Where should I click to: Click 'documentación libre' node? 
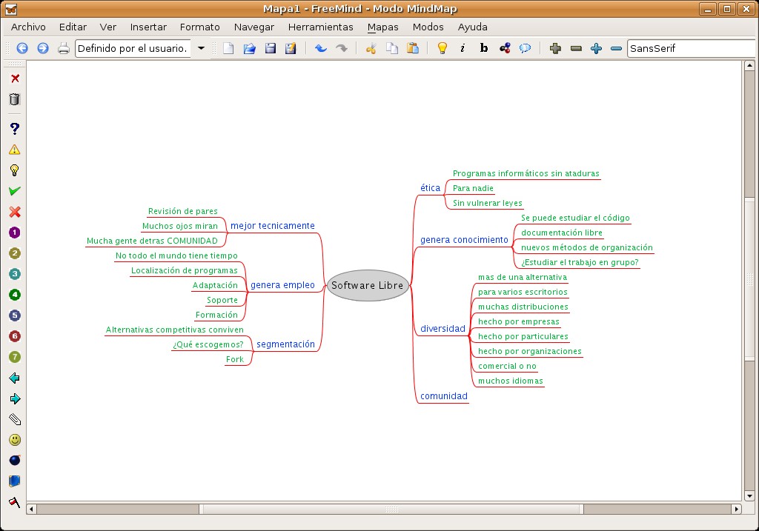pyautogui.click(x=562, y=233)
